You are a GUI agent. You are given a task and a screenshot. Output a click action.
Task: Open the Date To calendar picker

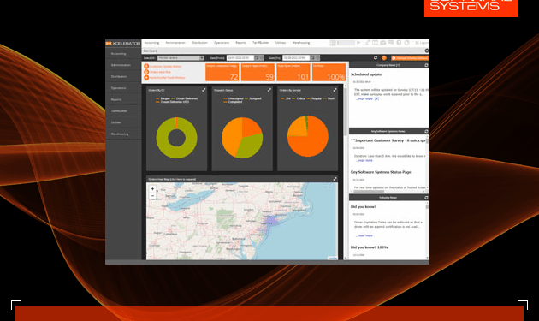tap(312, 58)
